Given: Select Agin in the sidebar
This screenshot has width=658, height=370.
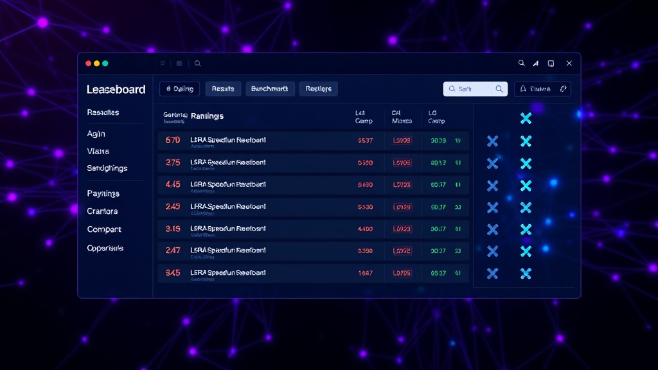Looking at the screenshot, I should click(x=96, y=134).
